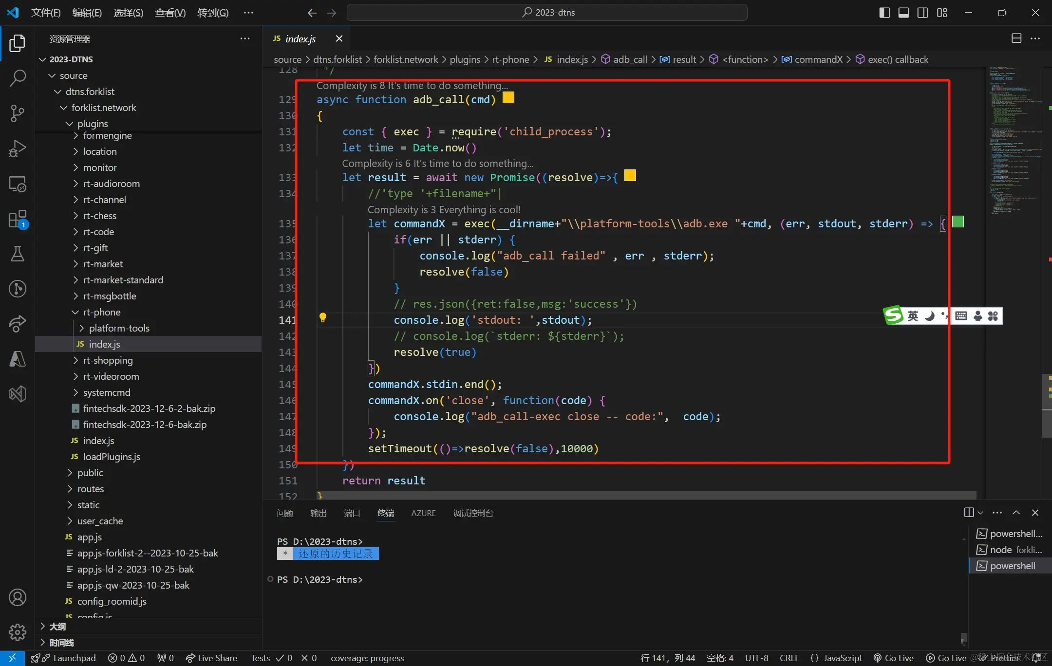Open the new terminal launch profile dropdown
The width and height of the screenshot is (1052, 666).
coord(980,513)
